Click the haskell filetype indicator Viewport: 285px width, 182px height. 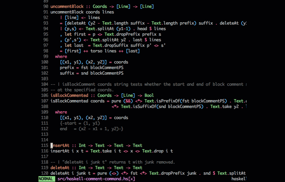(x=239, y=179)
